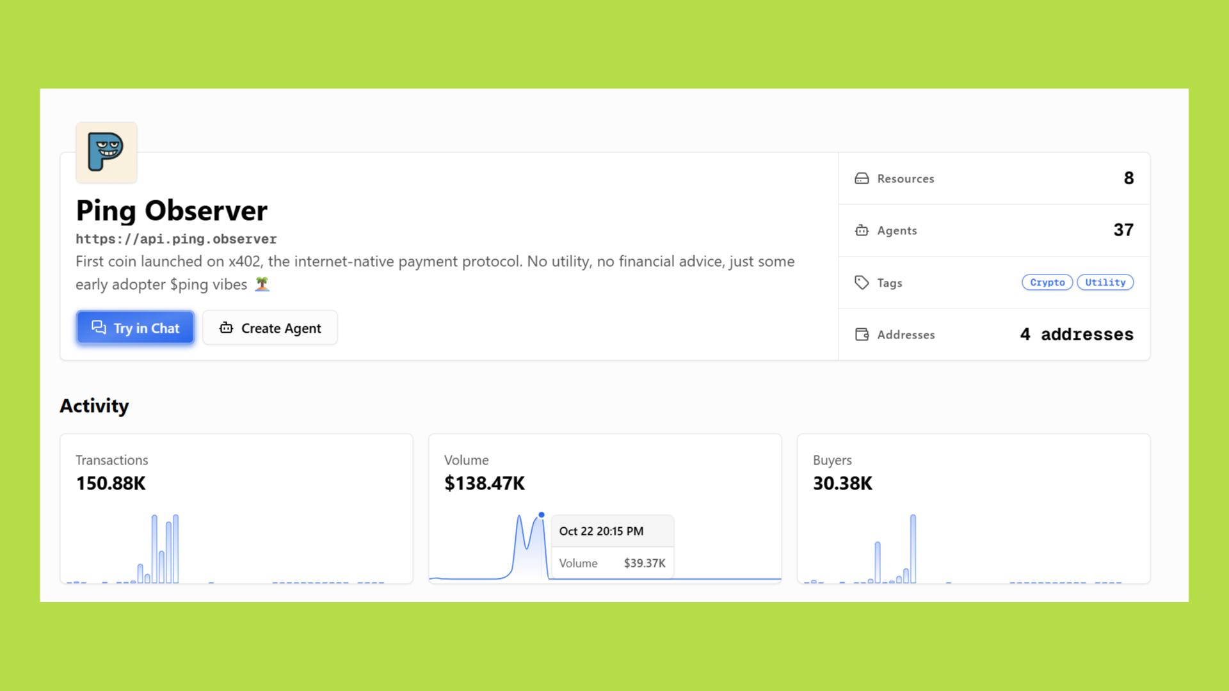Open the 4 addresses list
Image resolution: width=1229 pixels, height=691 pixels.
pyautogui.click(x=1077, y=334)
